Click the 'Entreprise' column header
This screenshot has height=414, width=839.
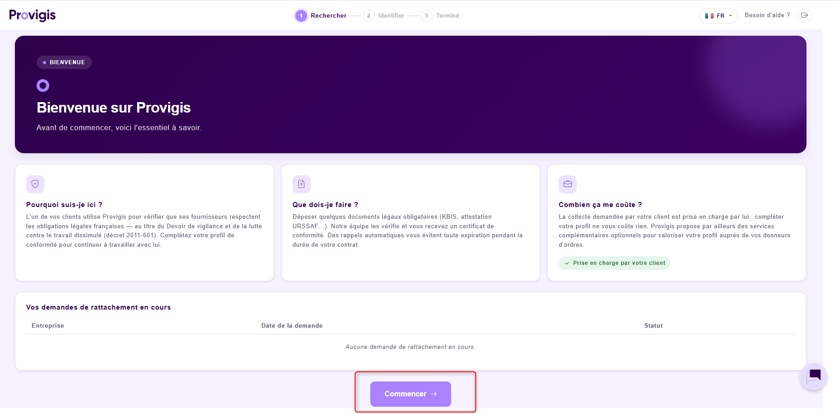pos(48,326)
